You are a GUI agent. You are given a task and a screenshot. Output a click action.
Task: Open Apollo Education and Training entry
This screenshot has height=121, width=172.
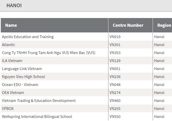click(28, 37)
